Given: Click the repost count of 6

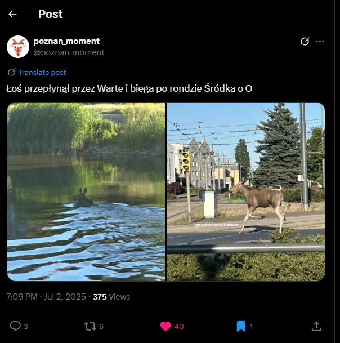Looking at the screenshot, I should coord(101,326).
